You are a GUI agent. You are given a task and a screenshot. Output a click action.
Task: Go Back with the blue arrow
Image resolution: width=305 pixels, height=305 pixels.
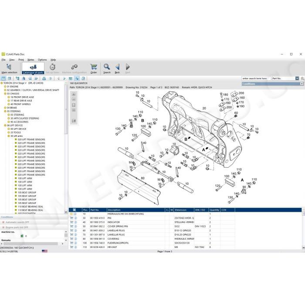[x=117, y=69]
